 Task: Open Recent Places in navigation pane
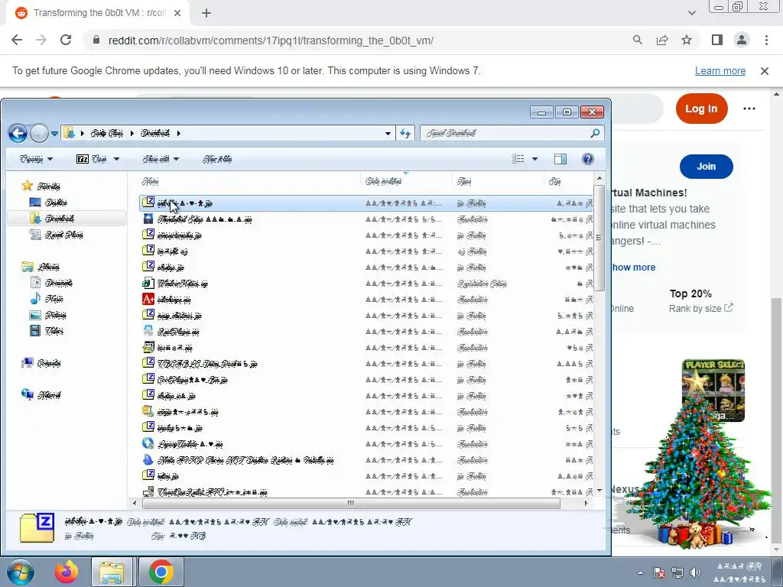click(x=57, y=235)
